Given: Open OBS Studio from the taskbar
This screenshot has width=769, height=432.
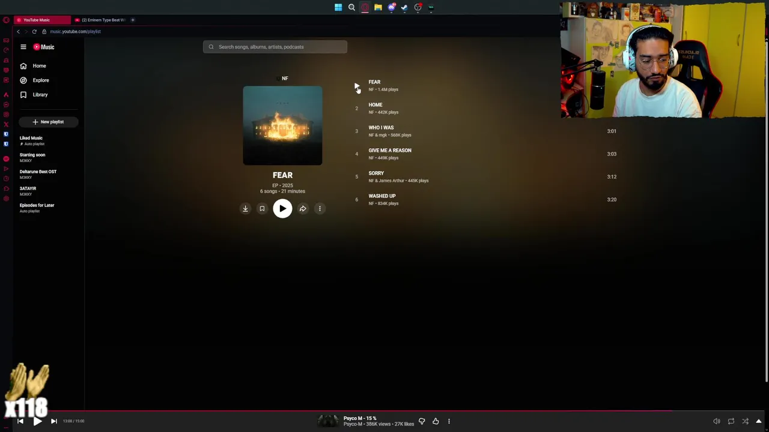Looking at the screenshot, I should click(418, 7).
